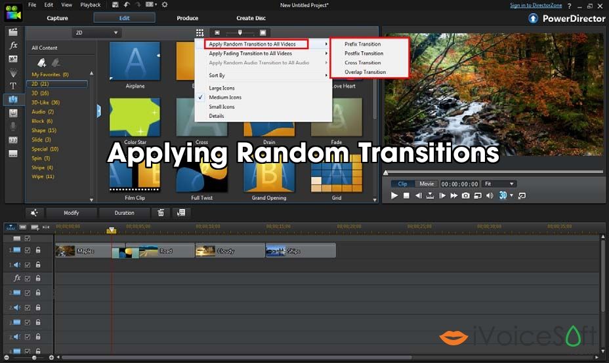Open the Fit zoom dropdown in preview
The image size is (609, 363).
pyautogui.click(x=499, y=184)
